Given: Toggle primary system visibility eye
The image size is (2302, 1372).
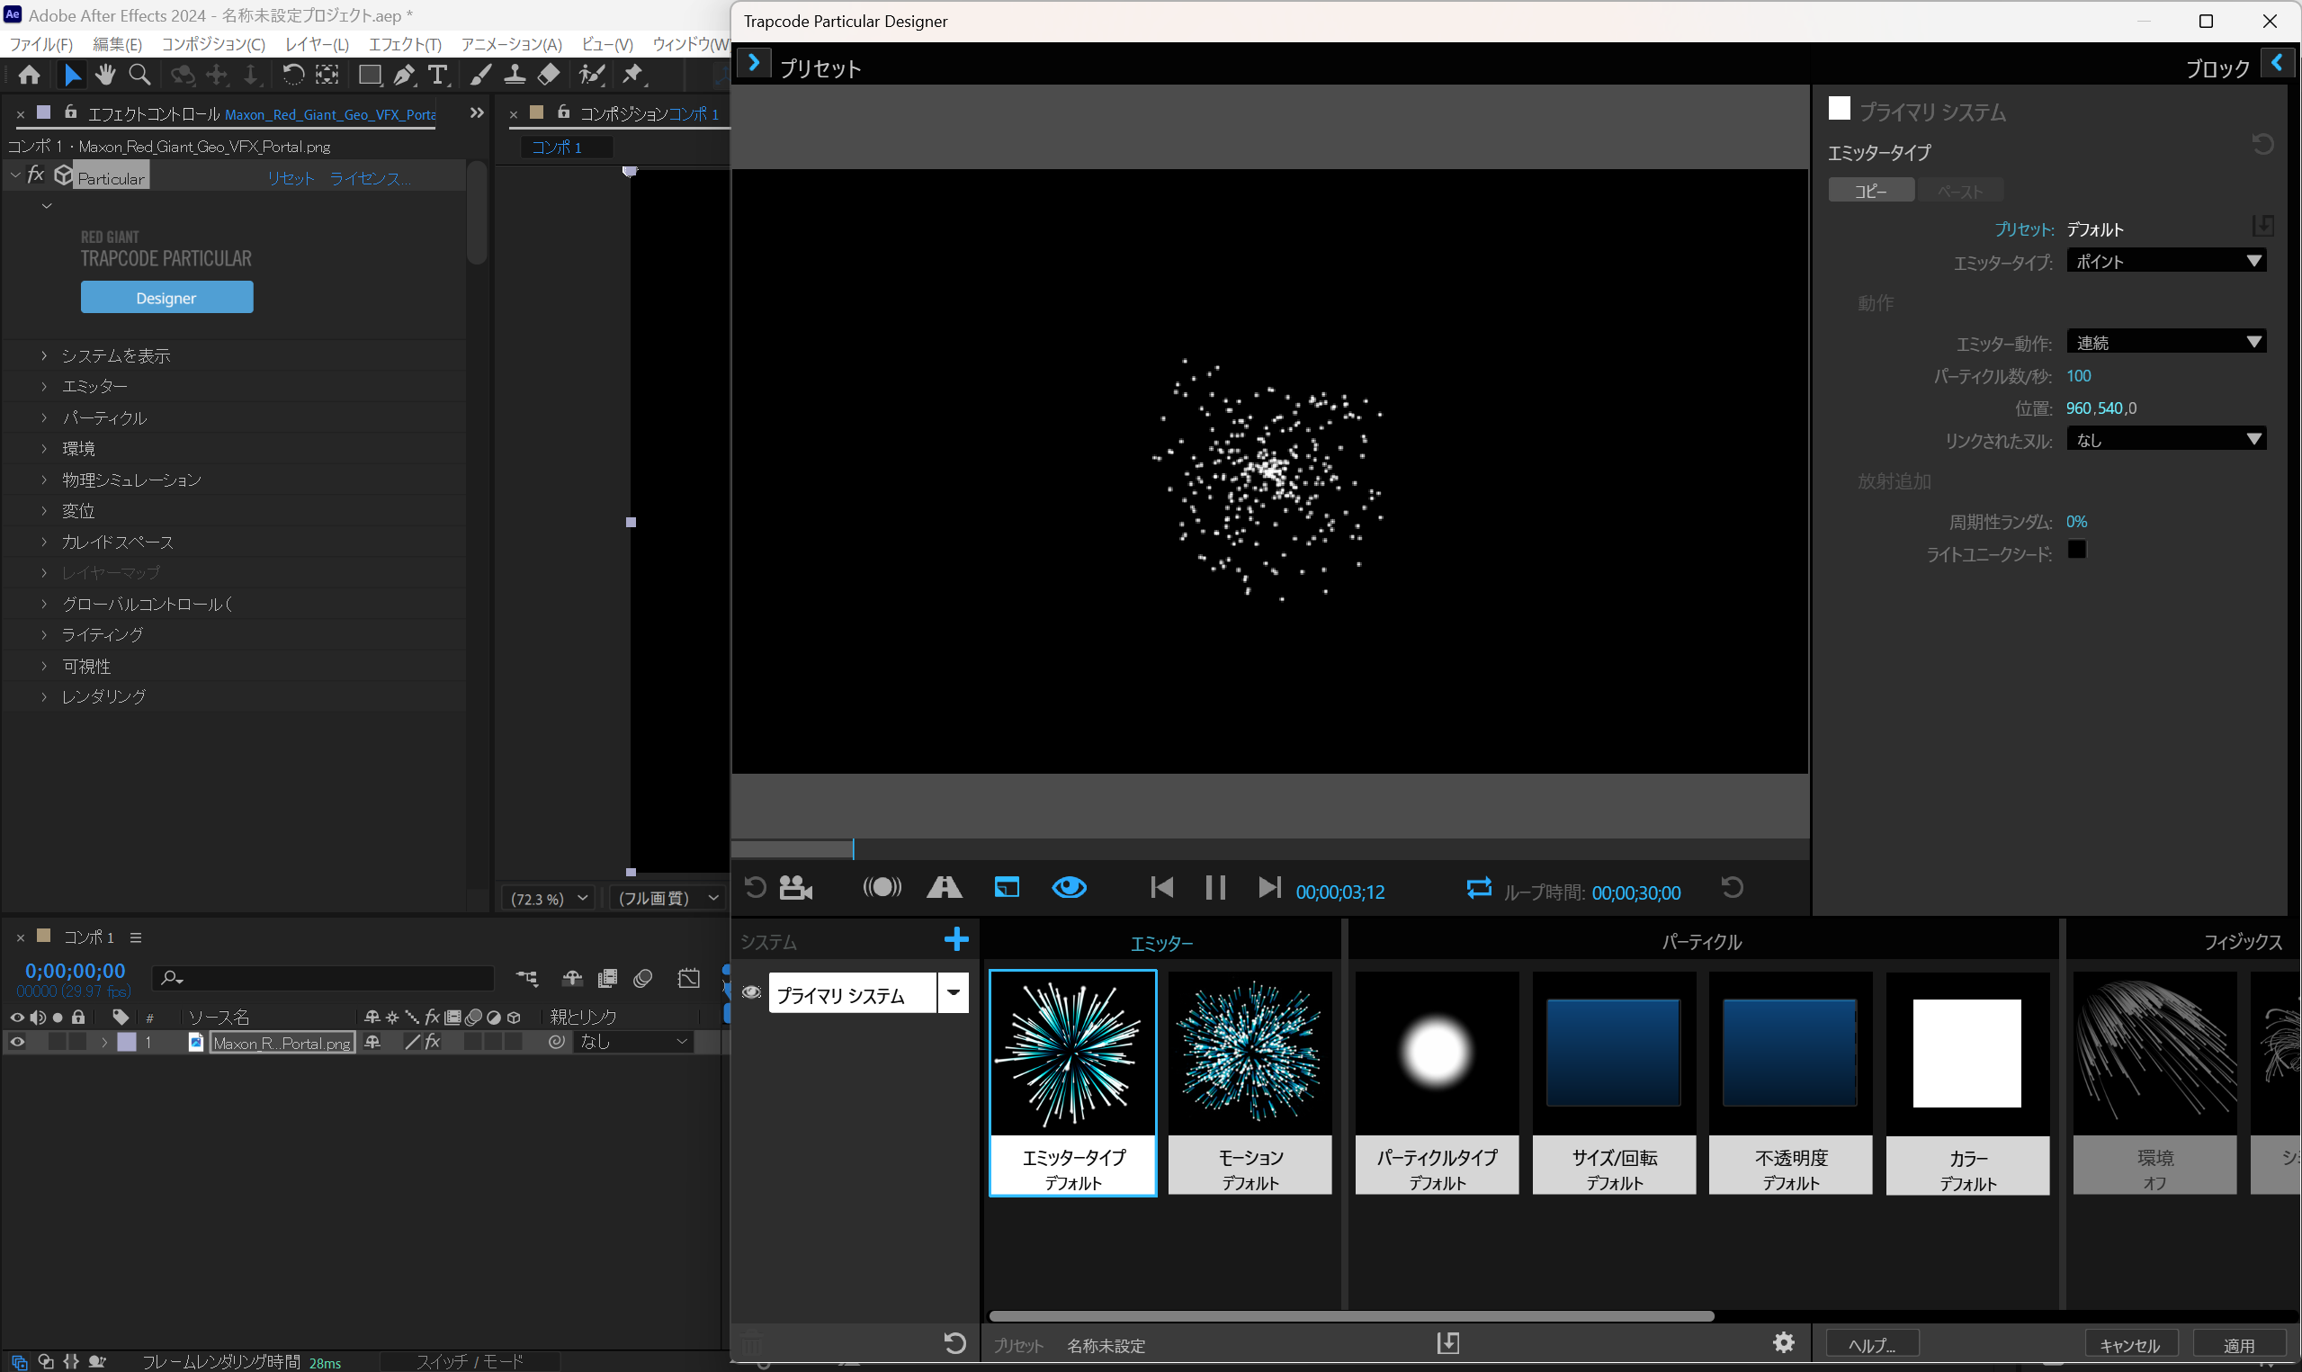Looking at the screenshot, I should (x=751, y=993).
